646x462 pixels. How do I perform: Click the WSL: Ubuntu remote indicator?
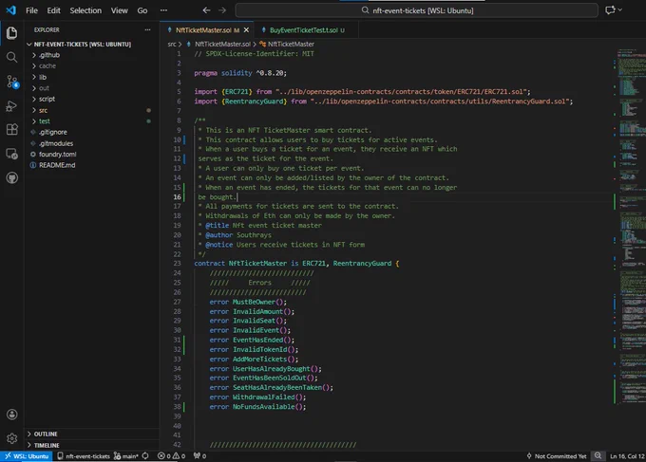click(27, 455)
